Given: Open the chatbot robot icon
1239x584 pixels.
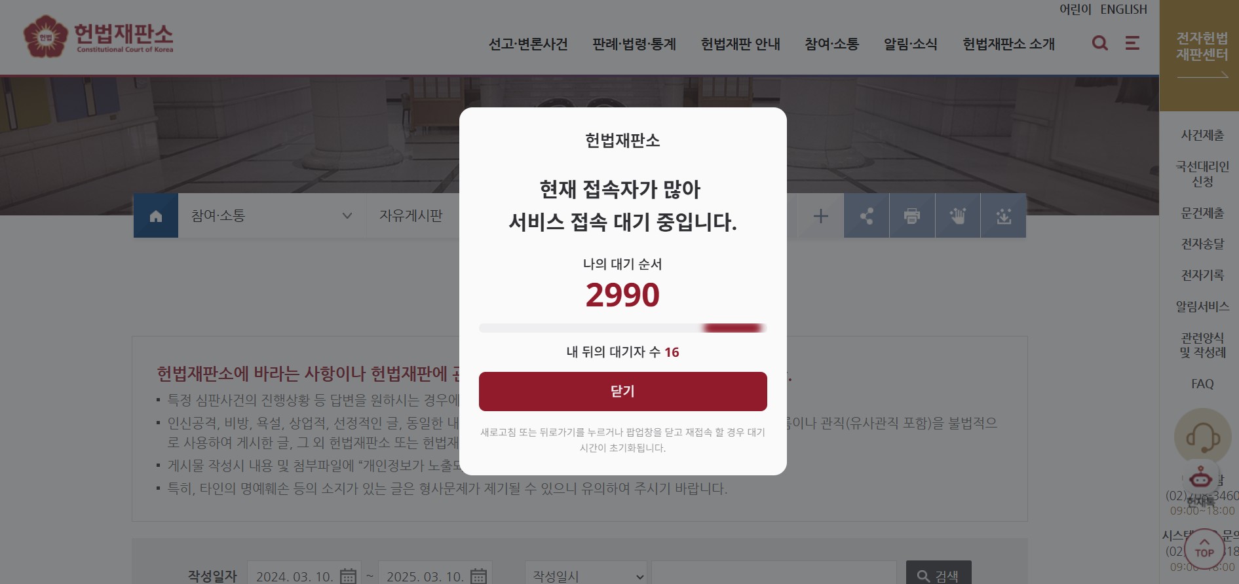Looking at the screenshot, I should point(1200,478).
